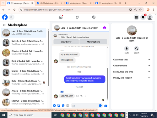This screenshot has height=118, width=157.
Task: Switch to fourth Marketplace browser tab
Action: [x=108, y=3]
